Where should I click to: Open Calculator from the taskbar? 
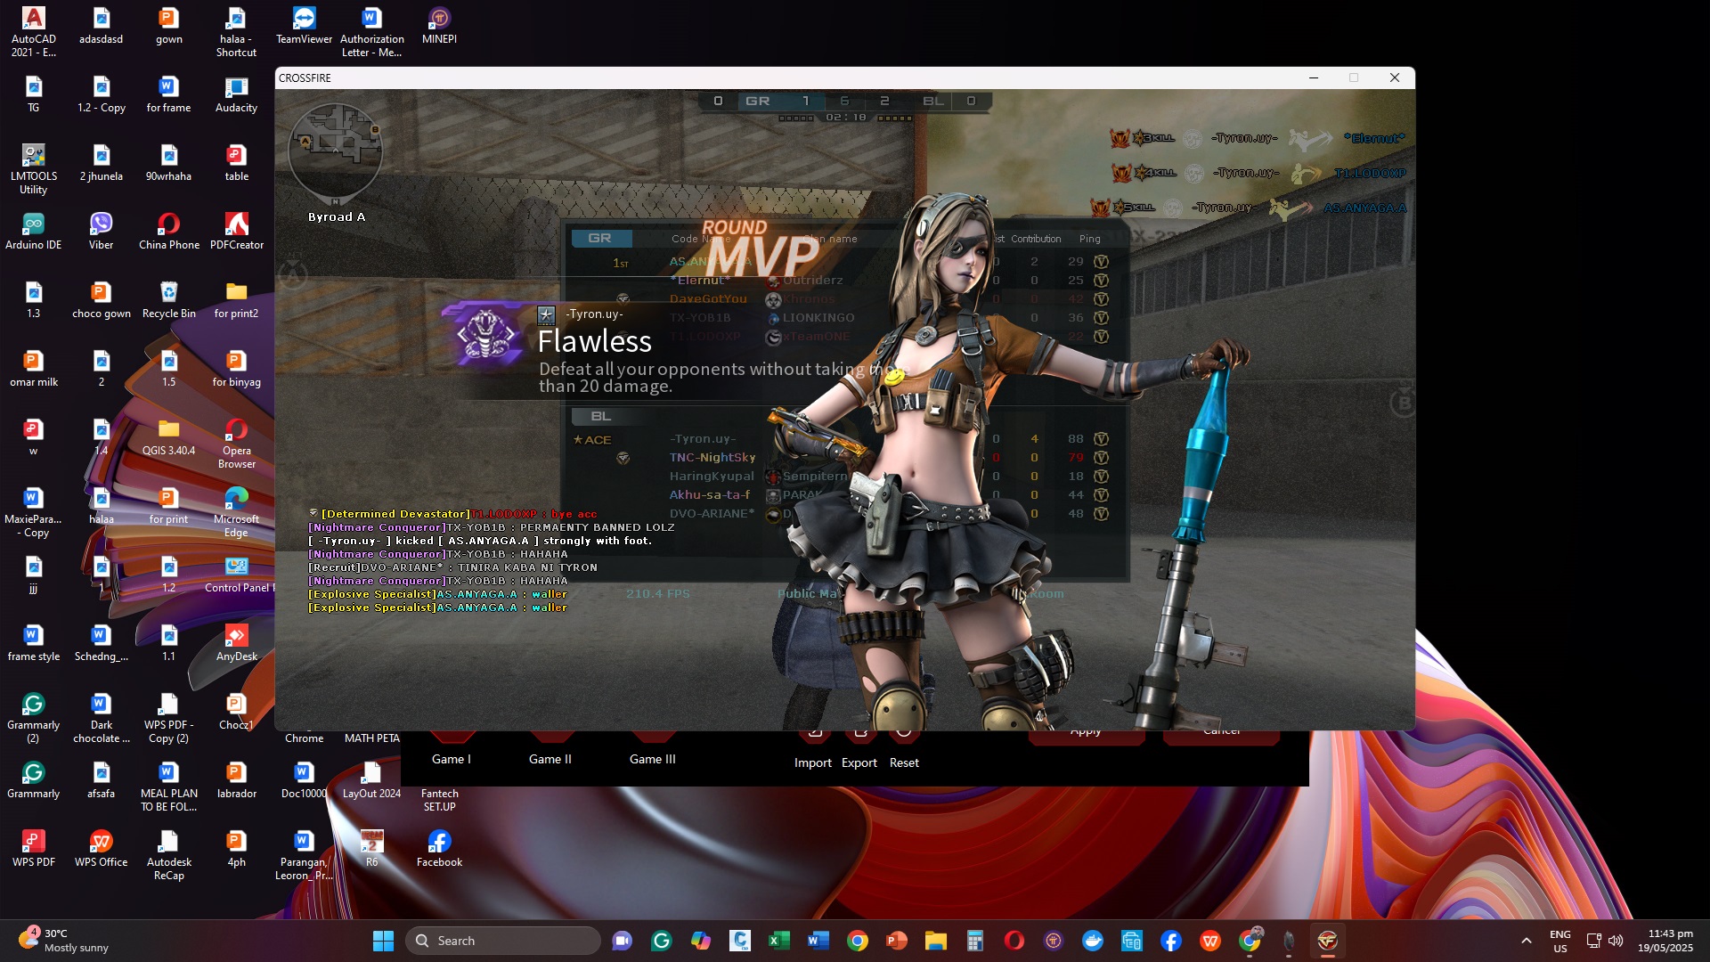(975, 941)
